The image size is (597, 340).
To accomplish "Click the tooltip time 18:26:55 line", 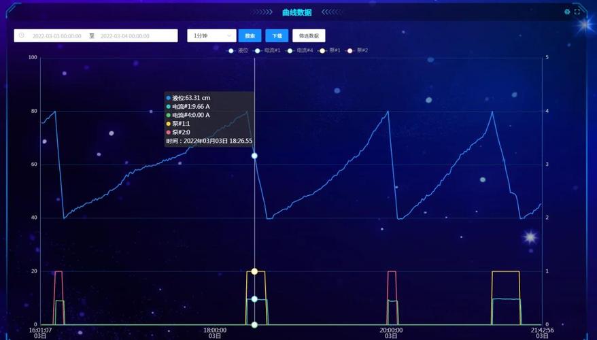I will pyautogui.click(x=209, y=141).
